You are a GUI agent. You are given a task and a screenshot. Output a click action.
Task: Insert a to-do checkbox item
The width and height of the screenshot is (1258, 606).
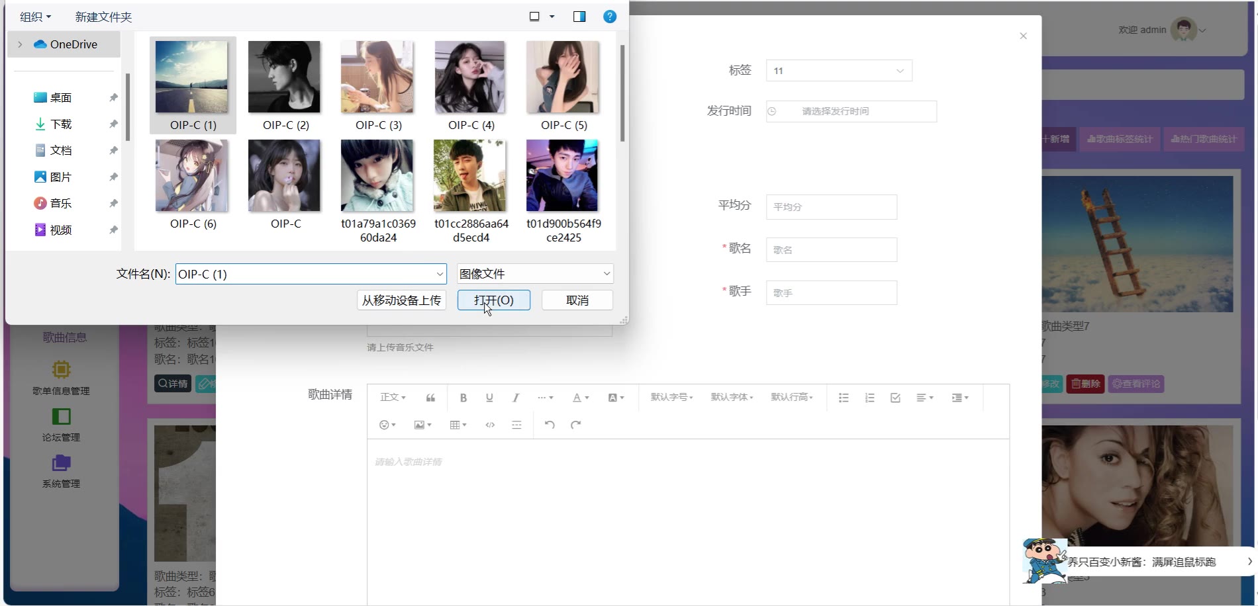895,398
